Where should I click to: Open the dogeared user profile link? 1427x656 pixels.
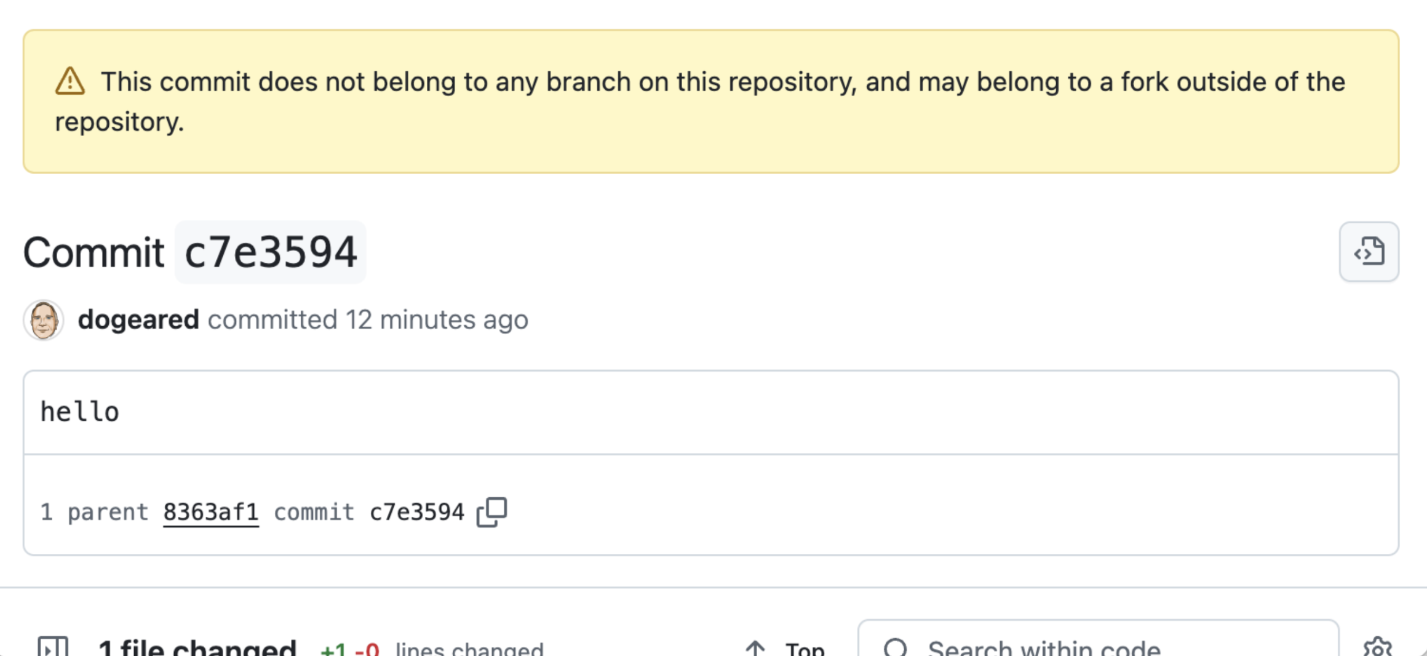point(138,320)
